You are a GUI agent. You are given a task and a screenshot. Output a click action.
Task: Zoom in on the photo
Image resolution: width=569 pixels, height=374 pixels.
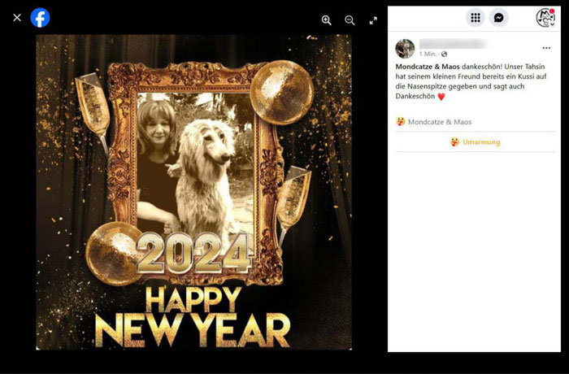[326, 20]
